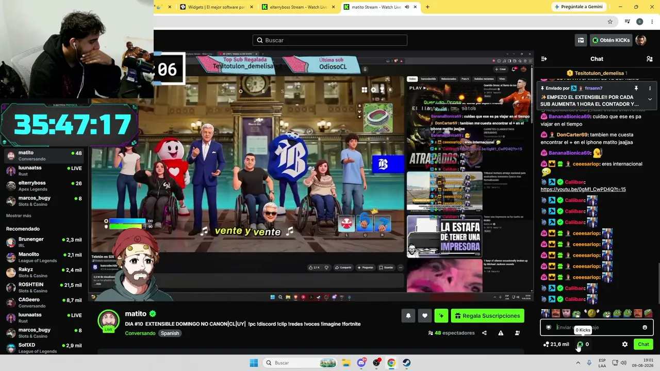This screenshot has height=371, width=660.
Task: Share the stream via share icon
Action: coord(484,333)
